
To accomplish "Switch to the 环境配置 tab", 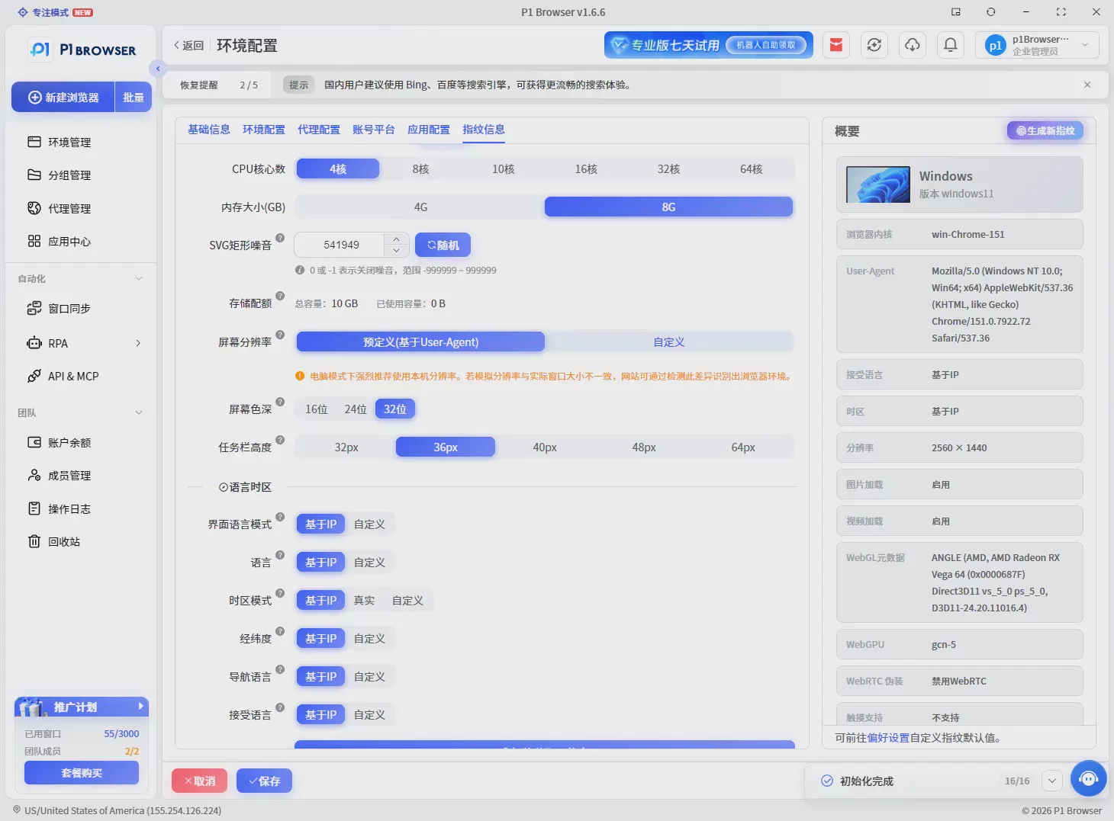I will [264, 130].
